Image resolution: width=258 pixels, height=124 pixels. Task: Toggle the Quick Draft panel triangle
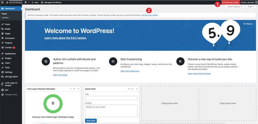tap(137, 89)
